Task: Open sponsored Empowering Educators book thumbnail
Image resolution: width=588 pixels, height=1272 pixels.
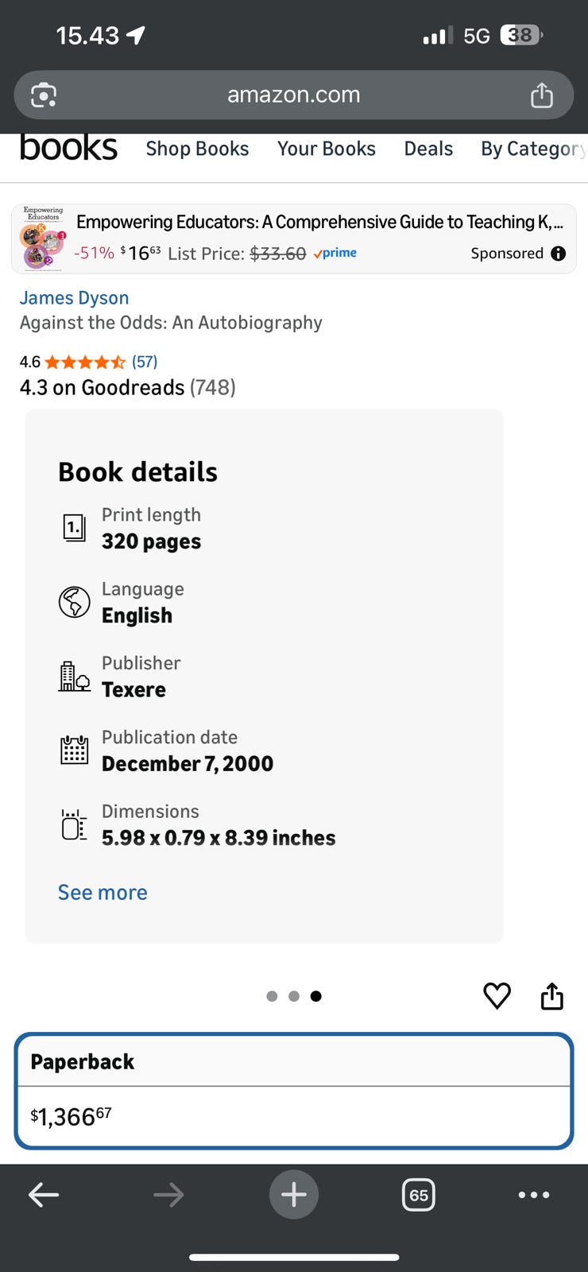Action: [44, 238]
